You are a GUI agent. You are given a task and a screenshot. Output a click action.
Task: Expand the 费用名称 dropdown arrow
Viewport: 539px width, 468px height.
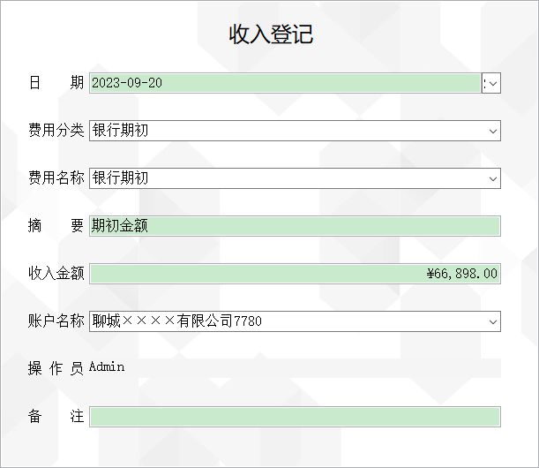click(493, 178)
